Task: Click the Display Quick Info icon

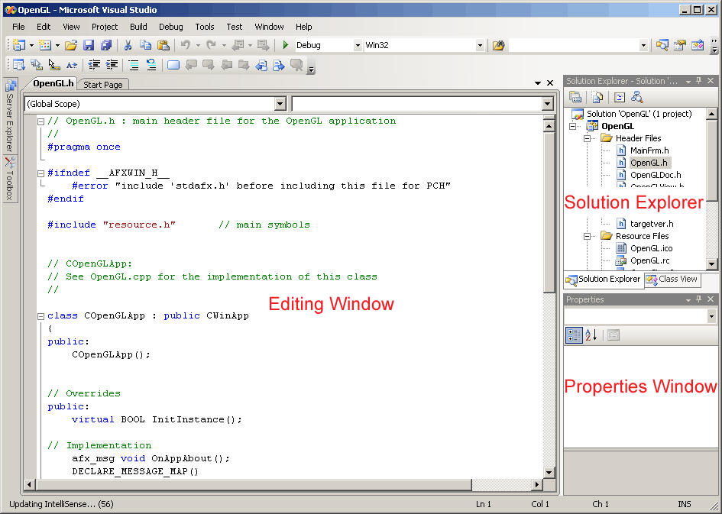Action: coord(54,65)
